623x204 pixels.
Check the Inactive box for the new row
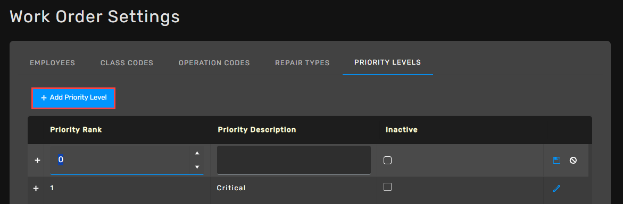point(387,160)
